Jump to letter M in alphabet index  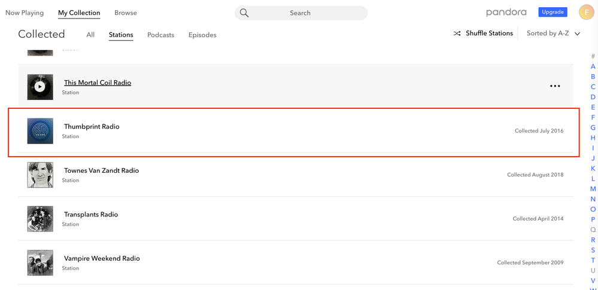[593, 189]
